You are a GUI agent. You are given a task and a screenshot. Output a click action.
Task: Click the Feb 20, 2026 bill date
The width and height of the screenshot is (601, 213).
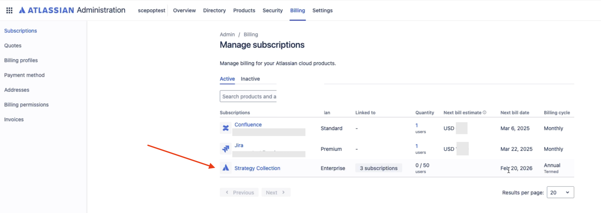point(516,168)
